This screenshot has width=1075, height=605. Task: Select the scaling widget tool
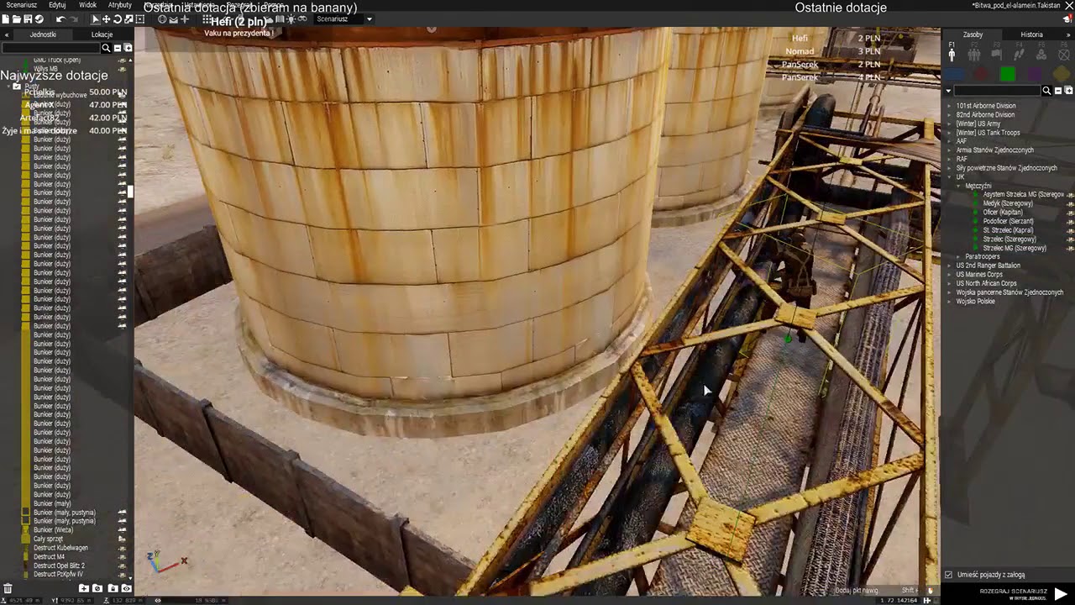pos(128,18)
